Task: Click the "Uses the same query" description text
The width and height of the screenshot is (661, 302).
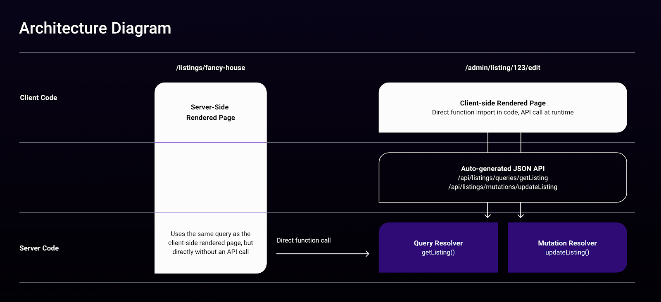Action: 211,243
